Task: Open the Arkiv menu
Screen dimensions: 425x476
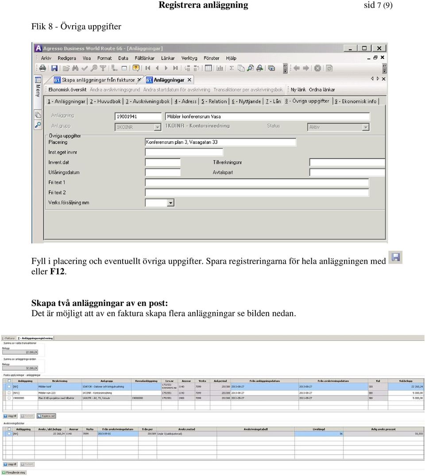Action: pyautogui.click(x=46, y=58)
